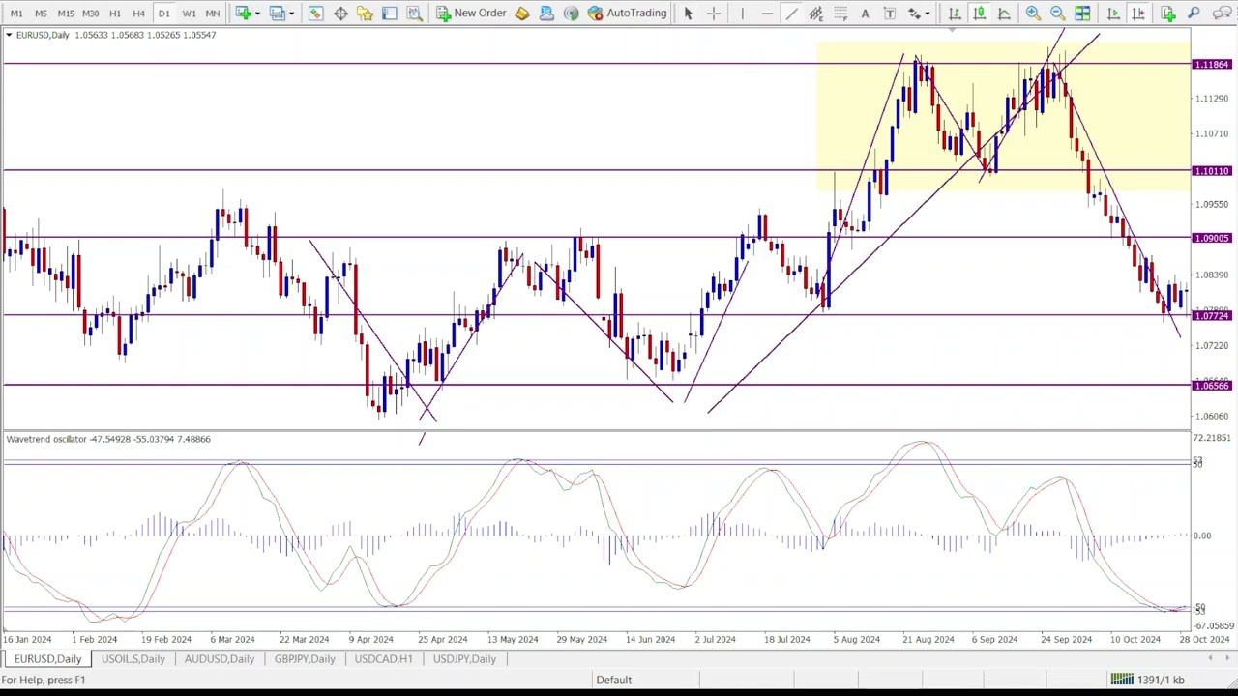Click the 1.10110 price level label

tap(1212, 171)
